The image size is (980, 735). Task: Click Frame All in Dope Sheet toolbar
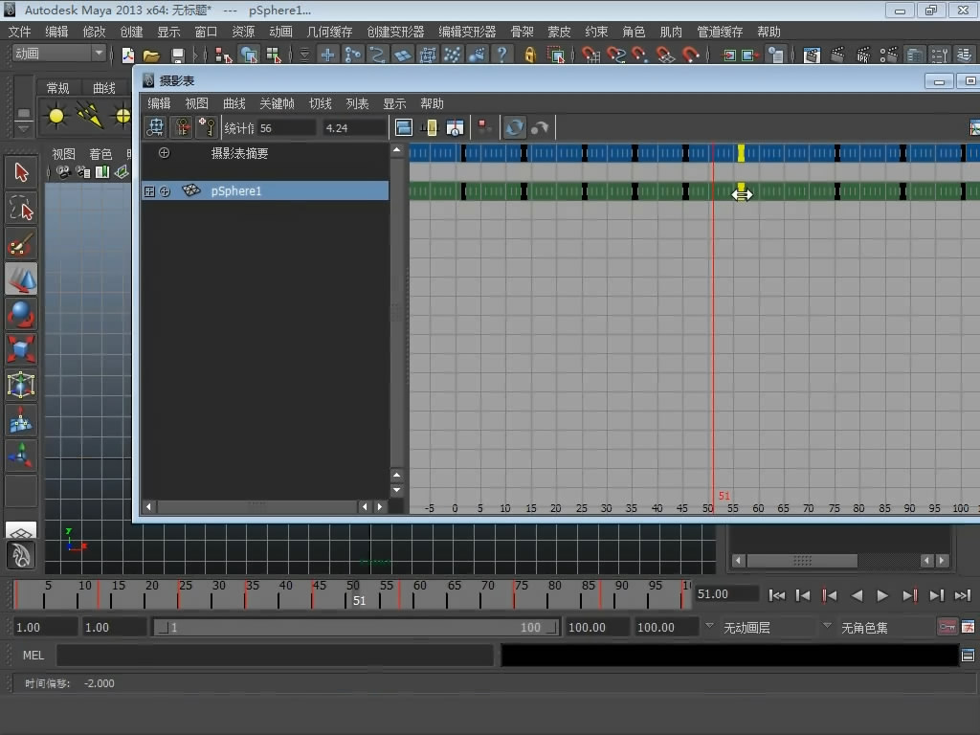tap(404, 127)
